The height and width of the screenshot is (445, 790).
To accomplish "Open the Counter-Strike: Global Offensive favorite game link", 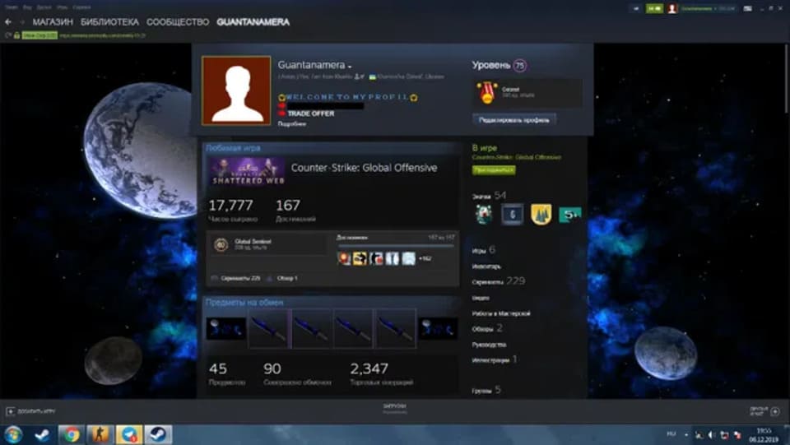I will 364,168.
